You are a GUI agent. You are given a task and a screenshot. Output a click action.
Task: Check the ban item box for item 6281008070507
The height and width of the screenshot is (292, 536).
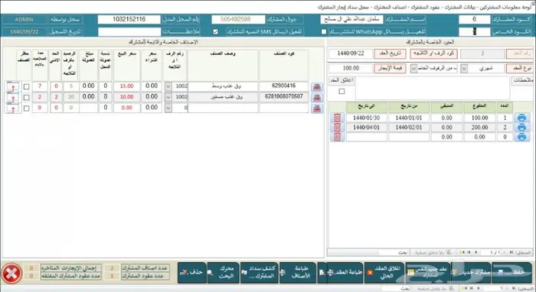click(x=26, y=98)
